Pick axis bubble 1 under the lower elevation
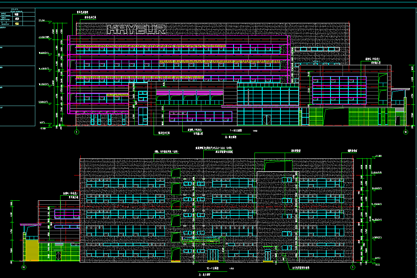 point(353,267)
